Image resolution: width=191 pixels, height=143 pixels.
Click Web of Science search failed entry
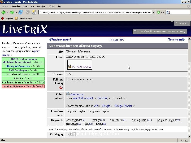[x=23, y=86]
